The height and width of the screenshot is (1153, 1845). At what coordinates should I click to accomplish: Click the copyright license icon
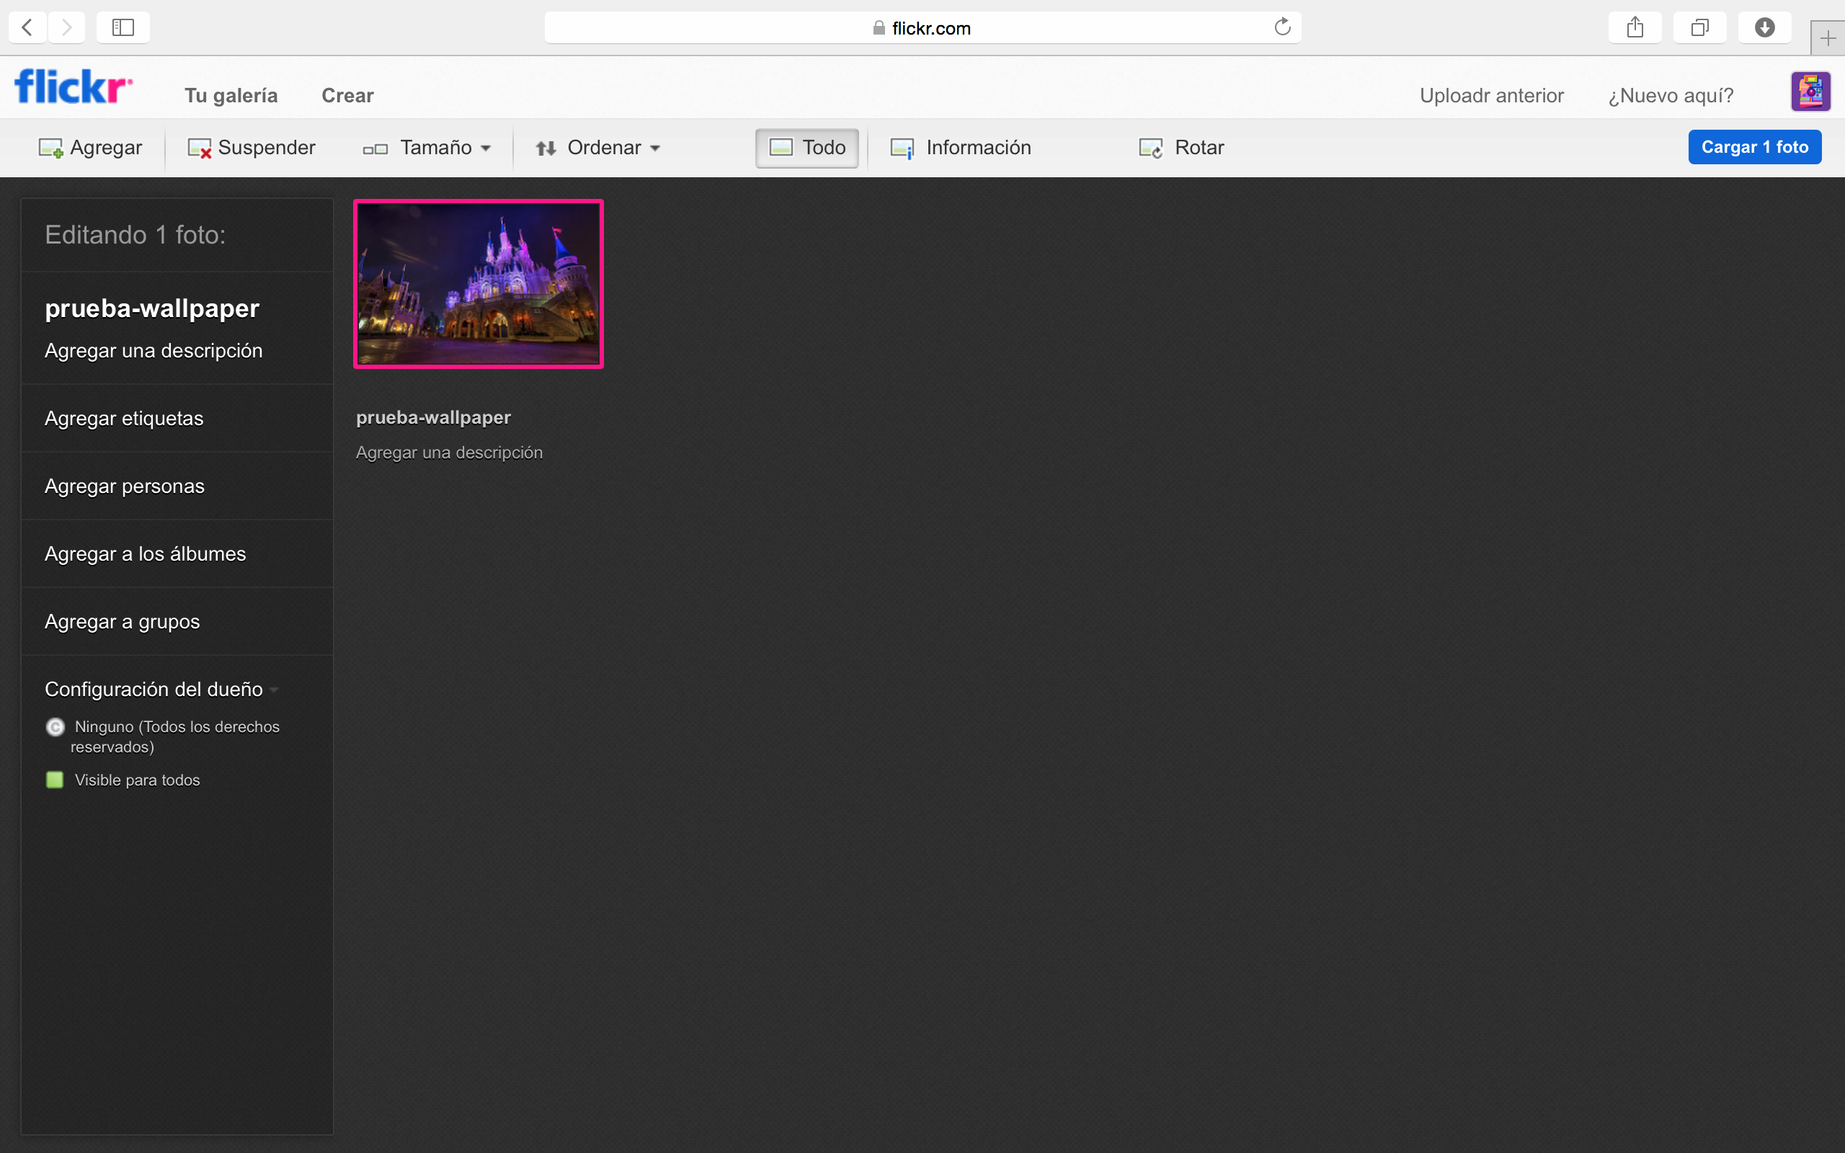55,726
